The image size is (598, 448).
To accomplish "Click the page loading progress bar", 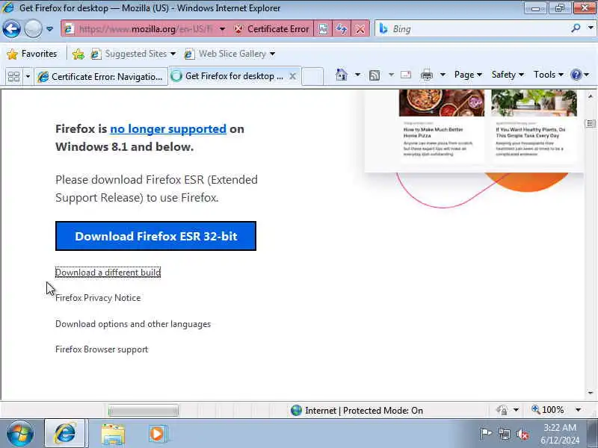I will click(143, 411).
